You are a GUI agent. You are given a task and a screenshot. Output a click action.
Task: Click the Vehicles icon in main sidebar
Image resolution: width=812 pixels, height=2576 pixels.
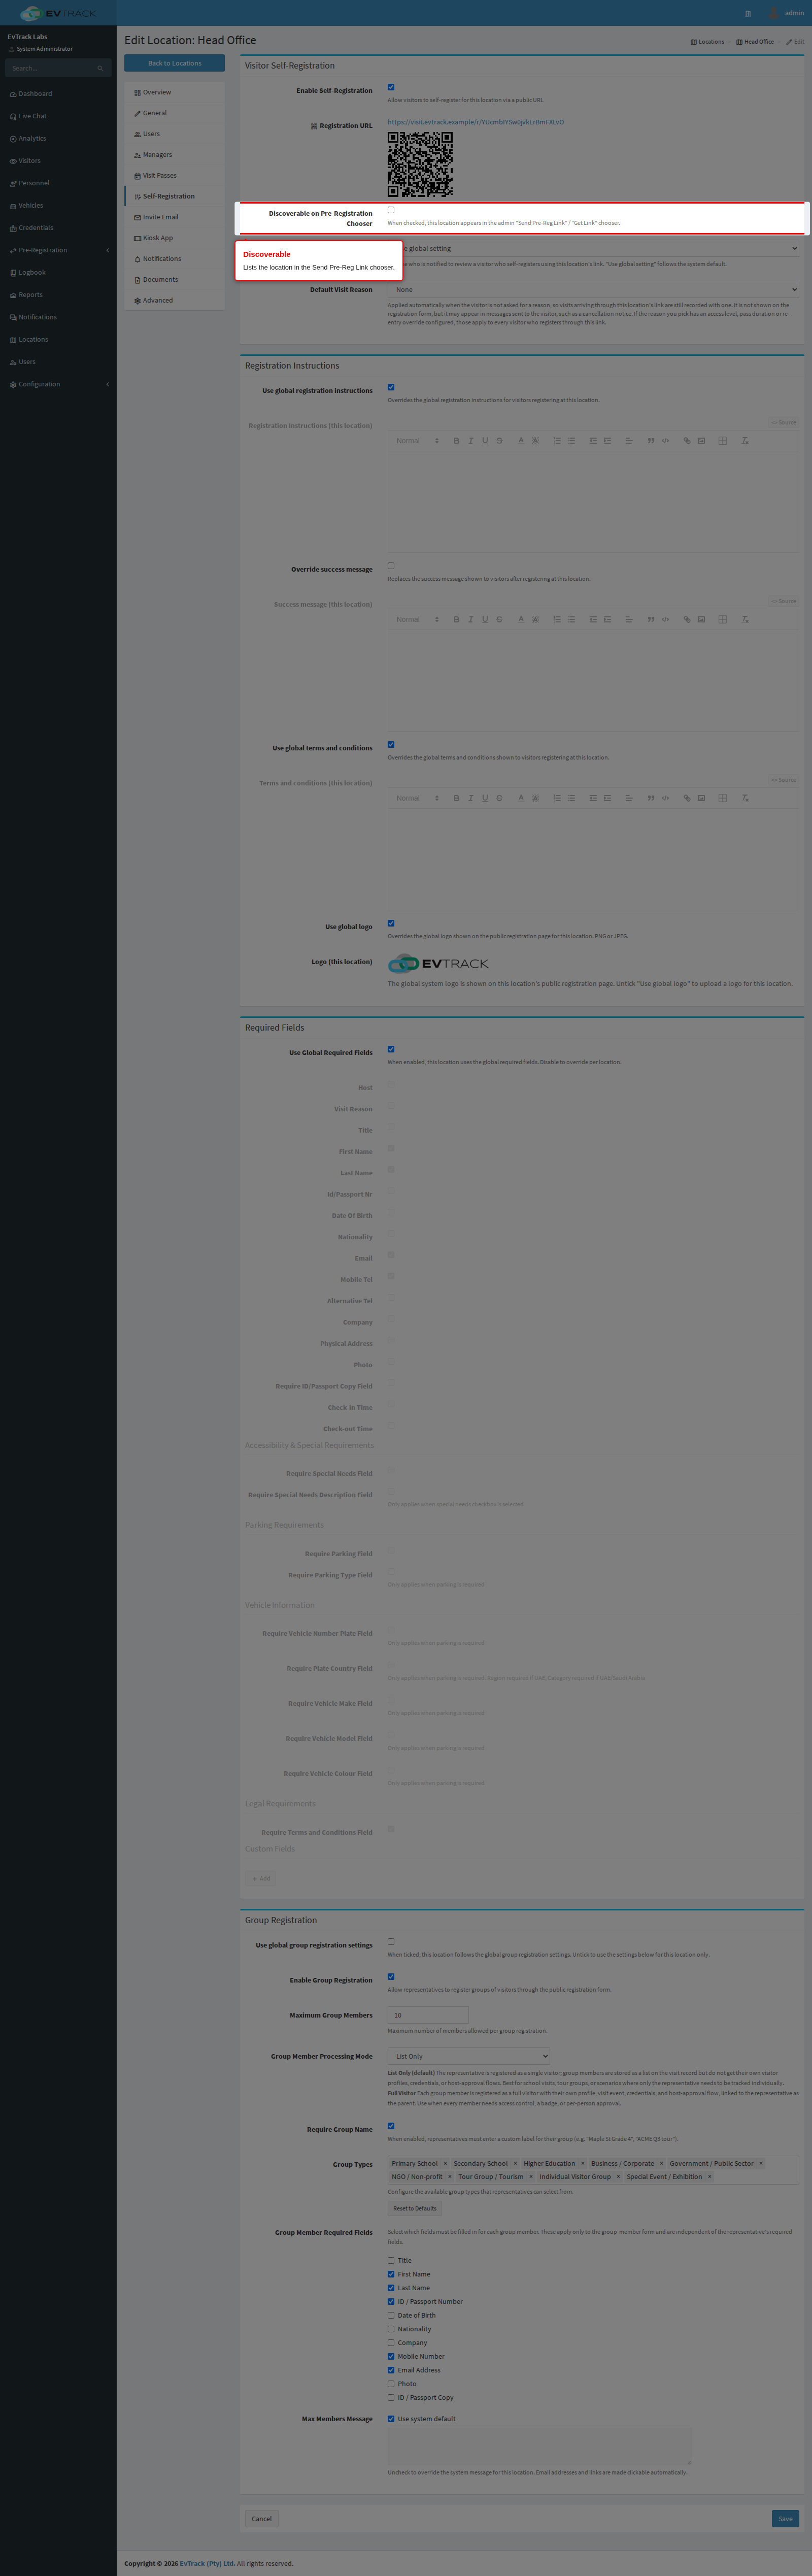click(13, 206)
